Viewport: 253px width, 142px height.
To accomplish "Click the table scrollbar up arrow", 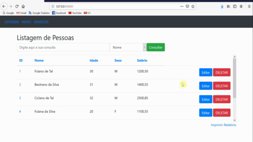I will point(234,57).
